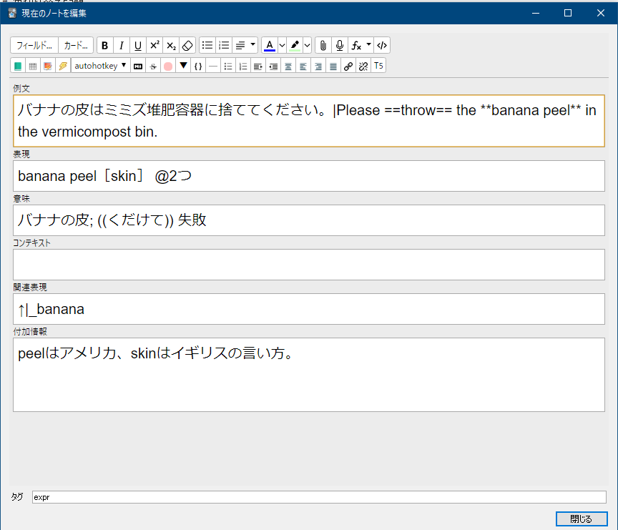Click the align center icon
The width and height of the screenshot is (618, 530).
pos(288,66)
